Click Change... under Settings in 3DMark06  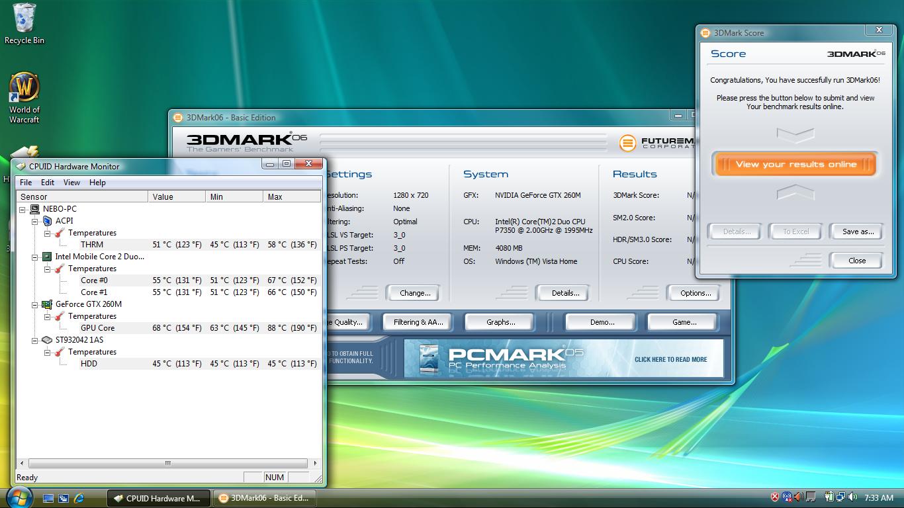pos(415,293)
